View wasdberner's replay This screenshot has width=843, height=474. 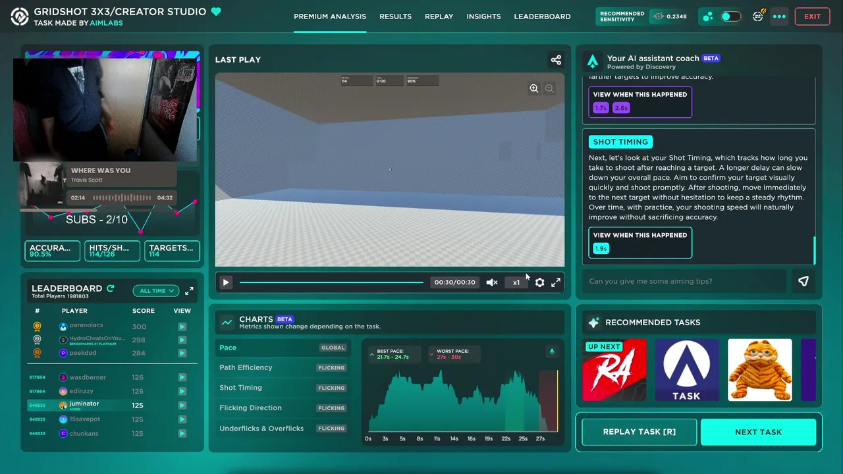(x=182, y=377)
